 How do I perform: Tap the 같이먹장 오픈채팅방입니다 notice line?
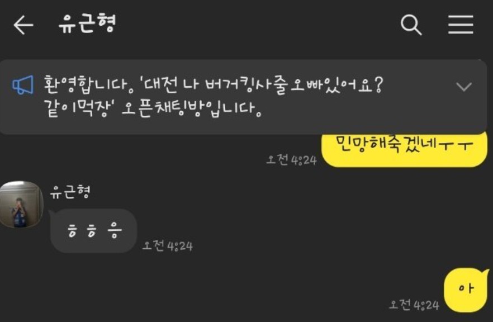153,108
